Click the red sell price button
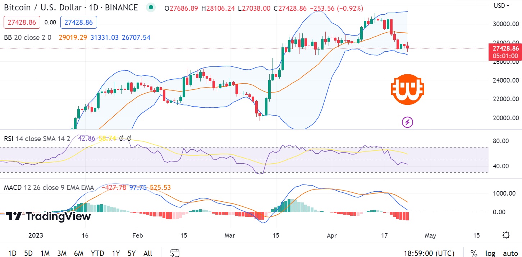The height and width of the screenshot is (257, 522). point(22,22)
